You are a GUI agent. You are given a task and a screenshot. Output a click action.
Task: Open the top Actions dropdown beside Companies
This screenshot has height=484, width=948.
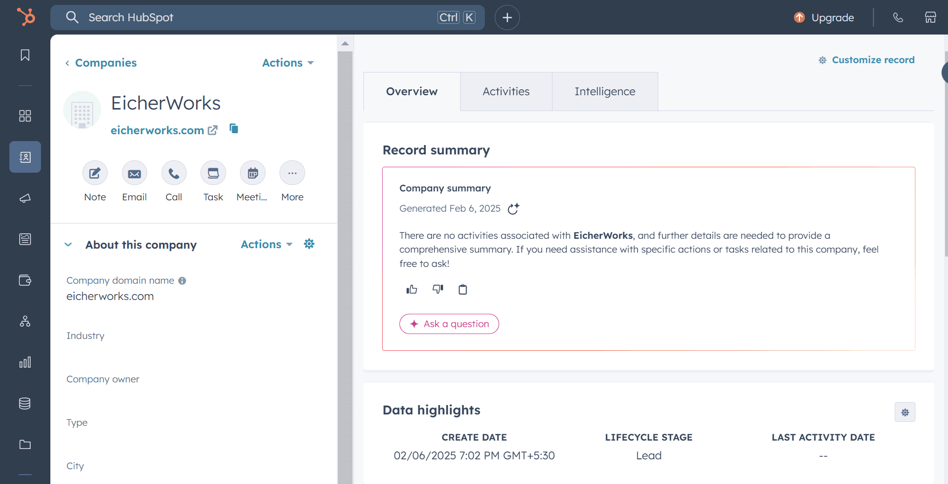(288, 63)
